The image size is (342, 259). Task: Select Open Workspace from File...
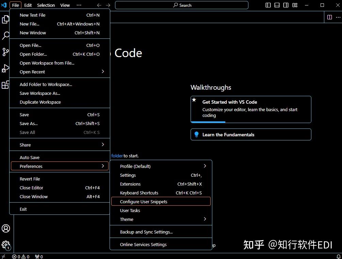(60, 63)
